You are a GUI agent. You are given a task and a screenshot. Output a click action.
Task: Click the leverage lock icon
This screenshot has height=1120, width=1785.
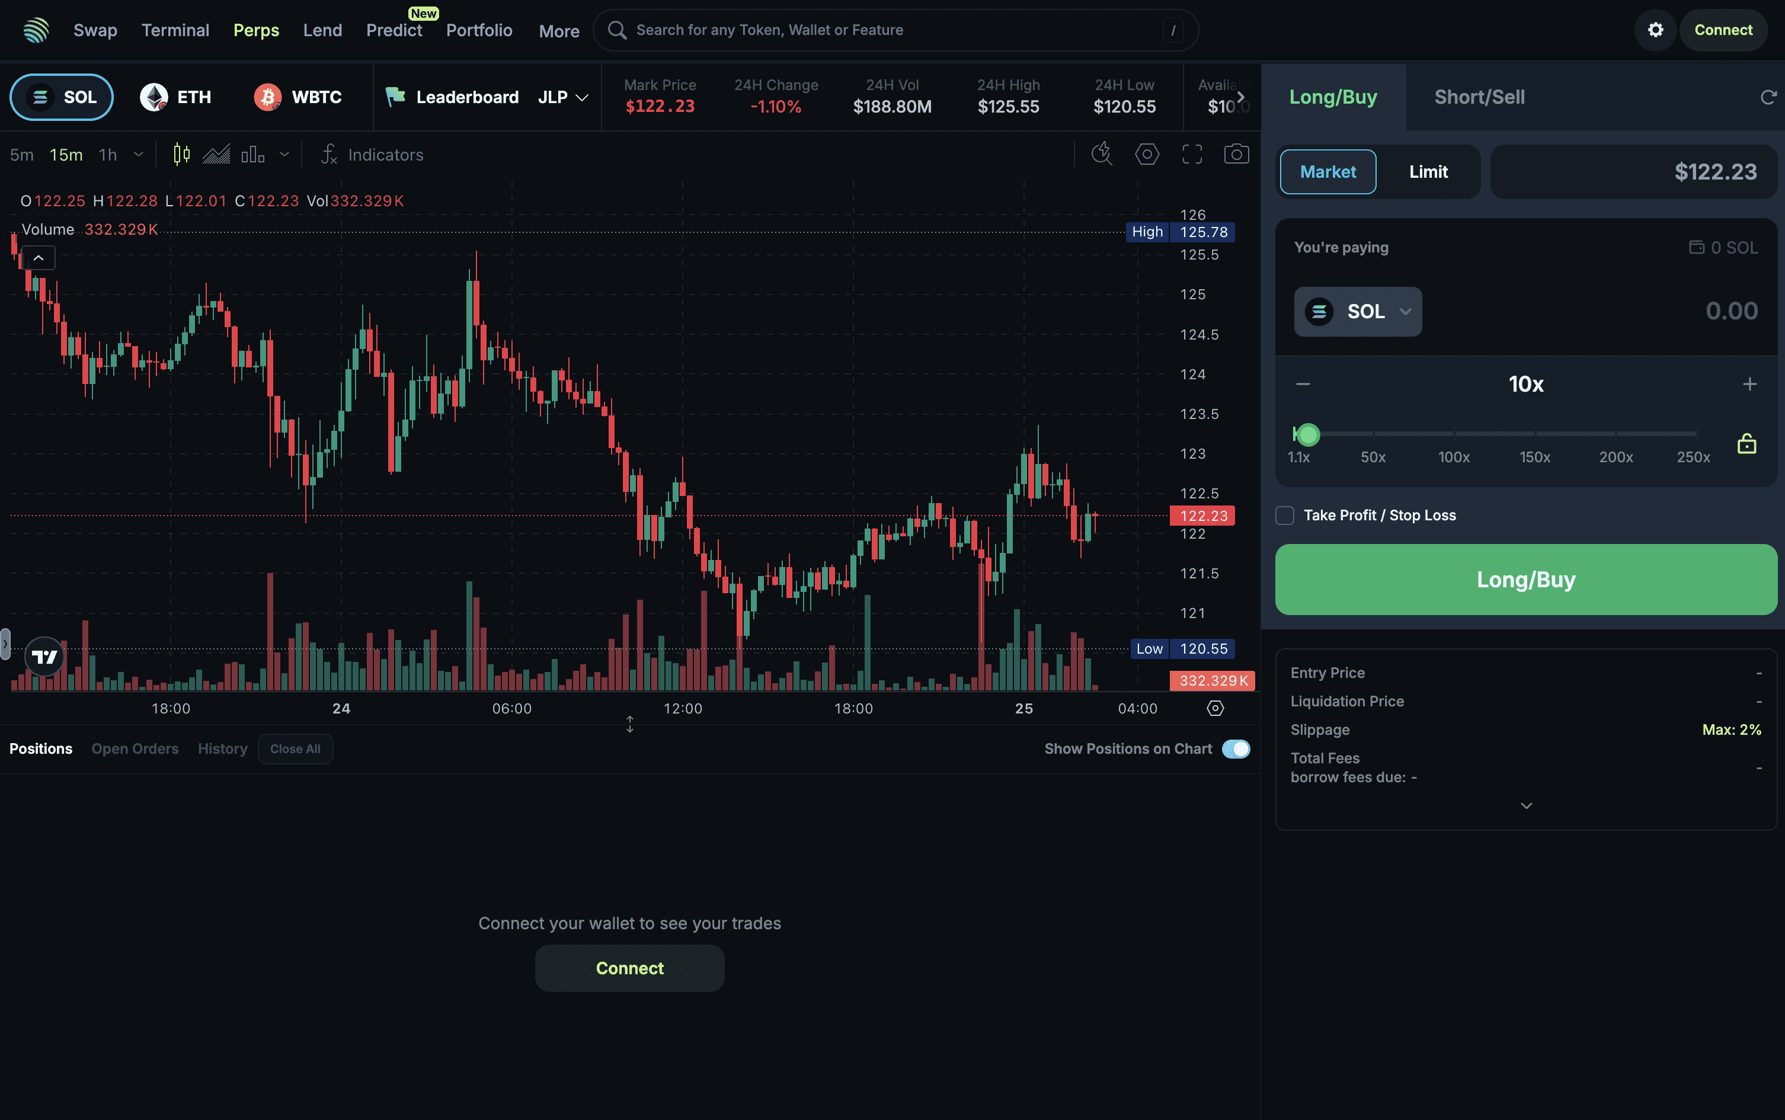point(1746,444)
